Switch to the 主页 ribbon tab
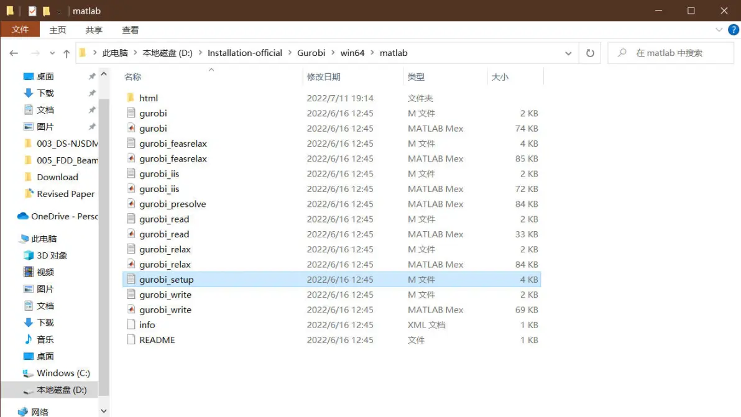Viewport: 741px width, 417px height. (58, 30)
